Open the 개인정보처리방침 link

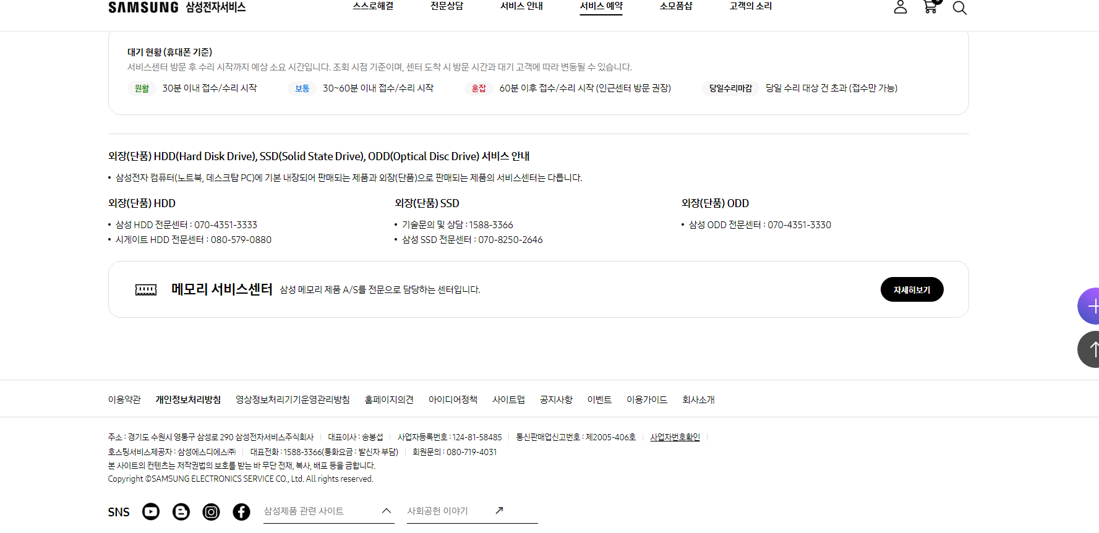[x=188, y=399]
